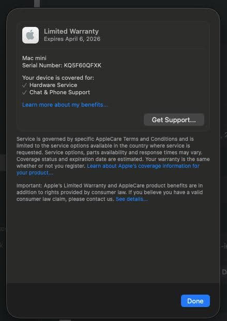This screenshot has height=321, width=227.
Task: Click the Important consumer law notice paragraph
Action: coord(110,193)
